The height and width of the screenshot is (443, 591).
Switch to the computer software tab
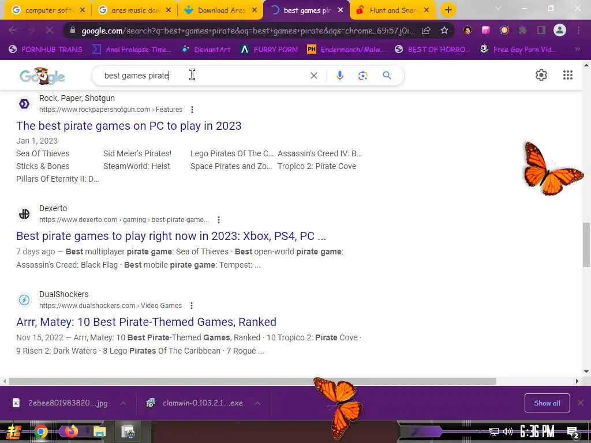[x=47, y=10]
